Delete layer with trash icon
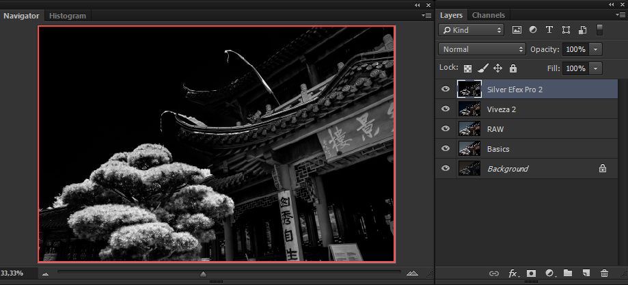 [604, 273]
